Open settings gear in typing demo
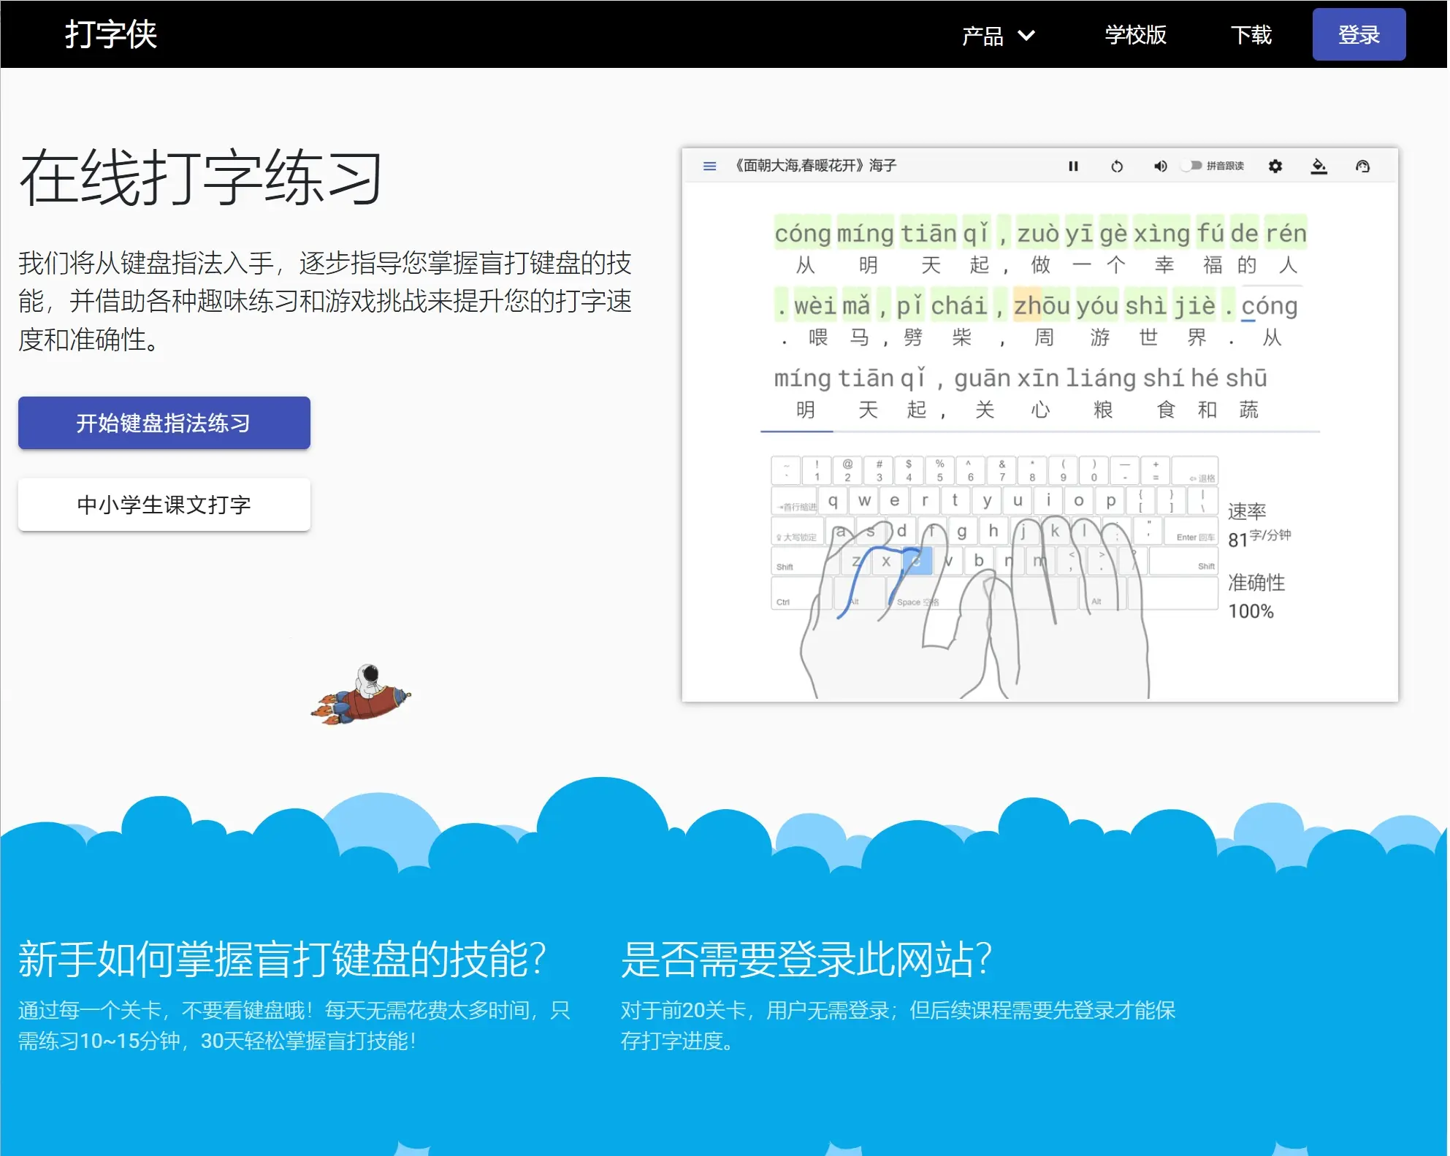 pyautogui.click(x=1275, y=166)
